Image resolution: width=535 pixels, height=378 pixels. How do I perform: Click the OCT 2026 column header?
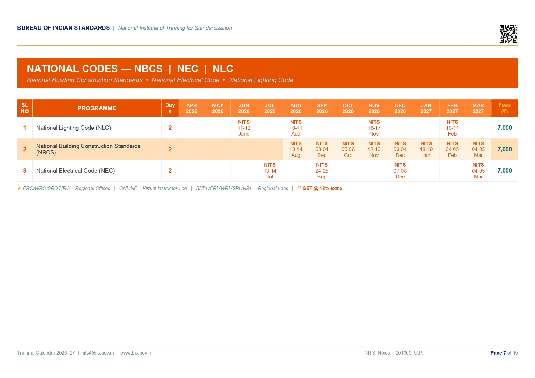coord(348,108)
